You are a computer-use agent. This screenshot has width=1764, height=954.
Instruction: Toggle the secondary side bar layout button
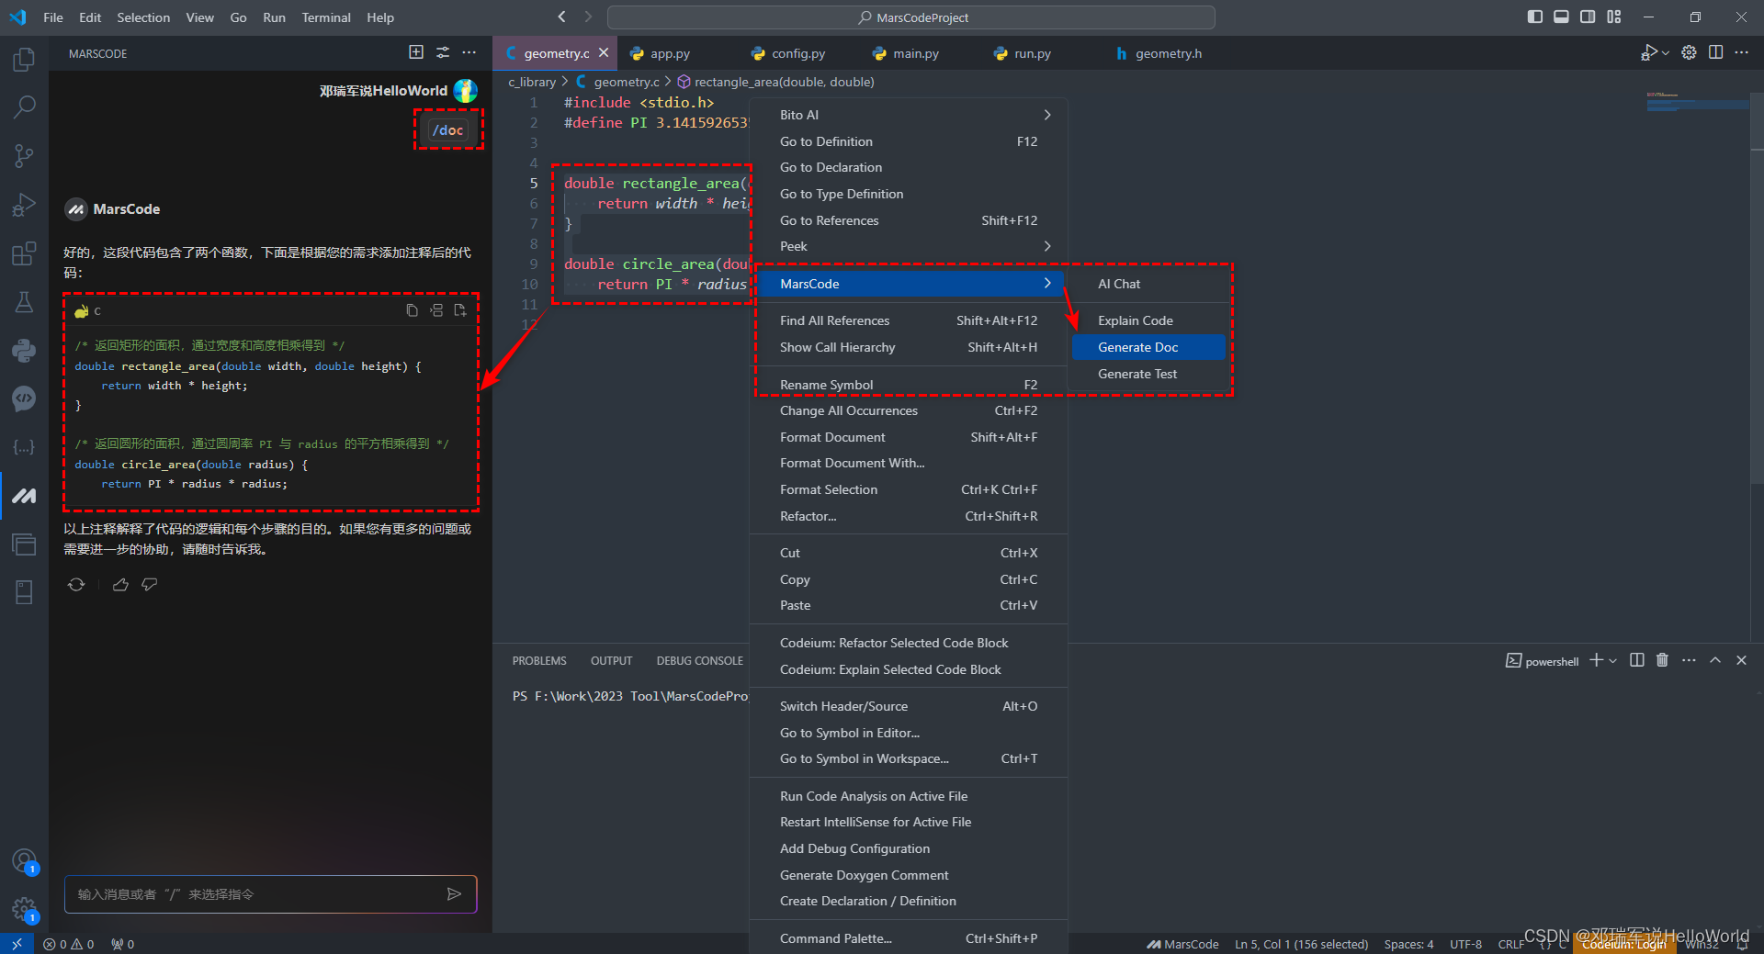pos(1588,17)
